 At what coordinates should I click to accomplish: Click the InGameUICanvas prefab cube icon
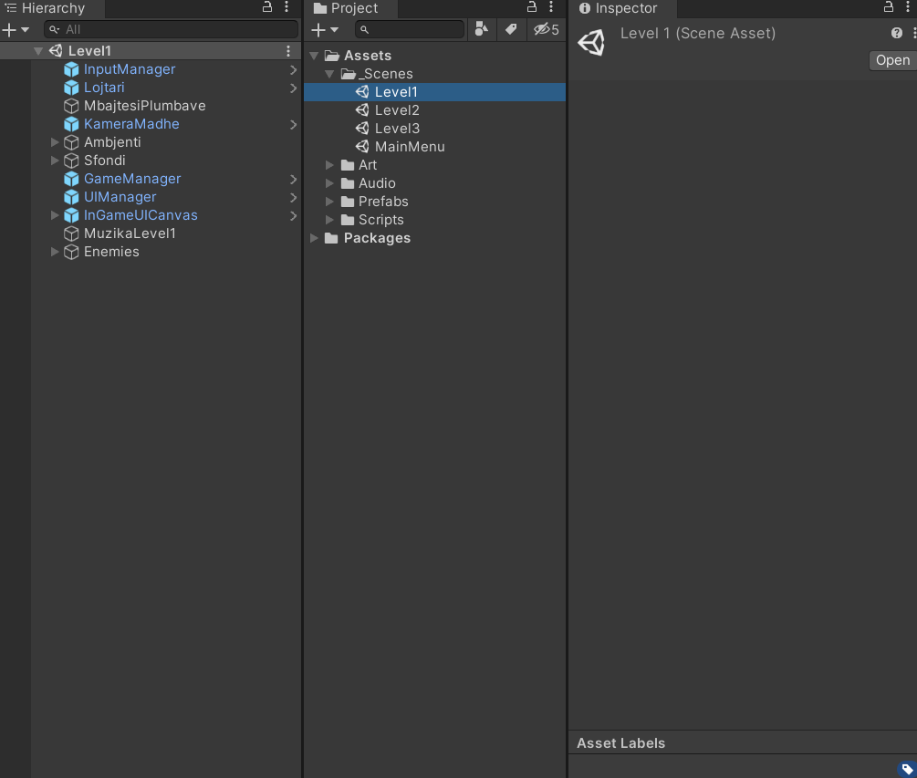point(71,215)
